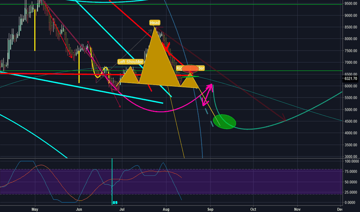Click the 6000.00 price axis label
The width and height of the screenshot is (360, 212).
[x=351, y=86]
